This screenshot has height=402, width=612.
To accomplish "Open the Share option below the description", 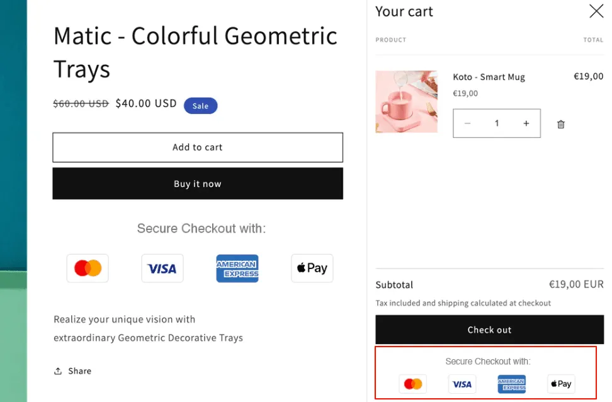I will (73, 371).
